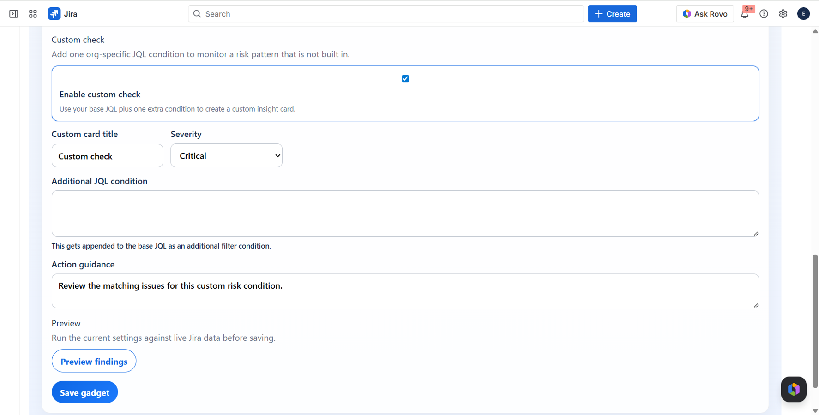819x415 pixels.
Task: Open the Jira app switcher grid icon
Action: [x=32, y=13]
